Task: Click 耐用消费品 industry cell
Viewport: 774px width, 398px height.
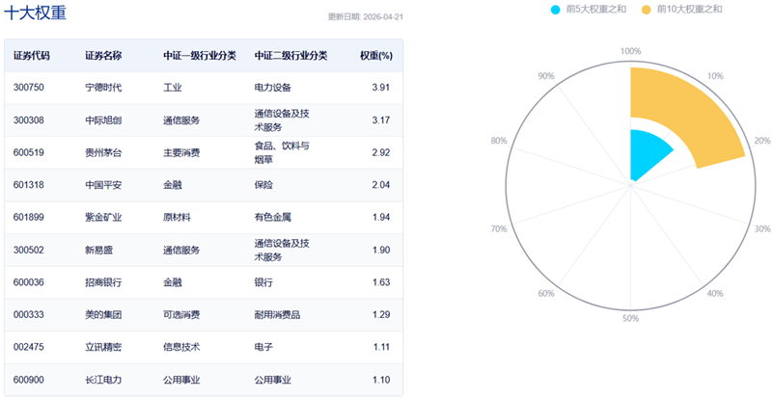Action: point(277,314)
